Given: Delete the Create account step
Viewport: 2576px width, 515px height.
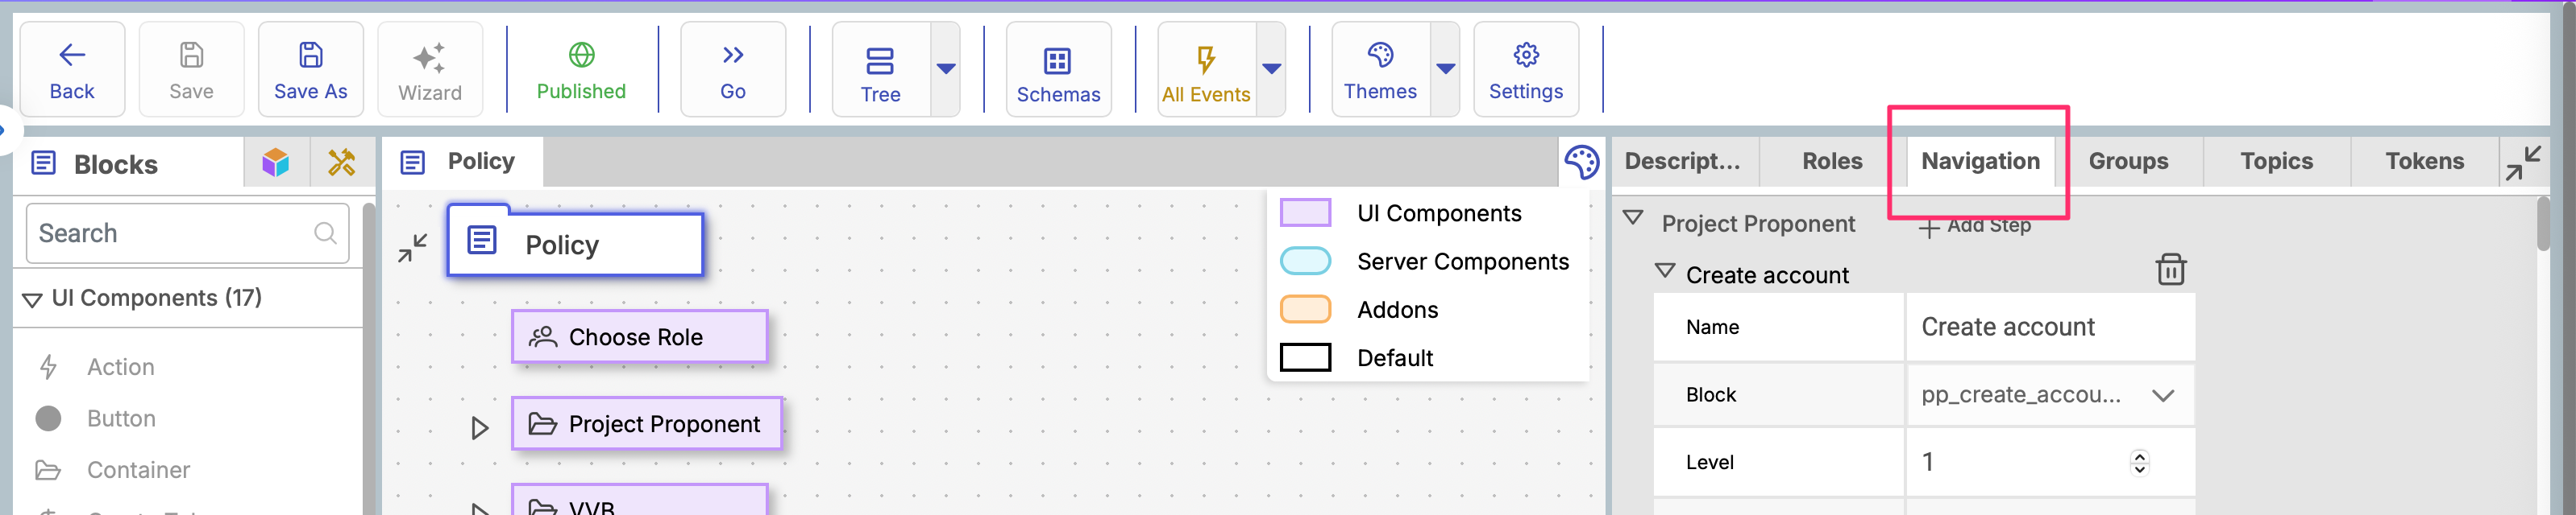Looking at the screenshot, I should coord(2169,270).
